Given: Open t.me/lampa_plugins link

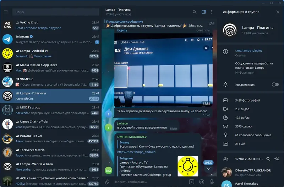Looking at the screenshot, I should click(248, 51).
